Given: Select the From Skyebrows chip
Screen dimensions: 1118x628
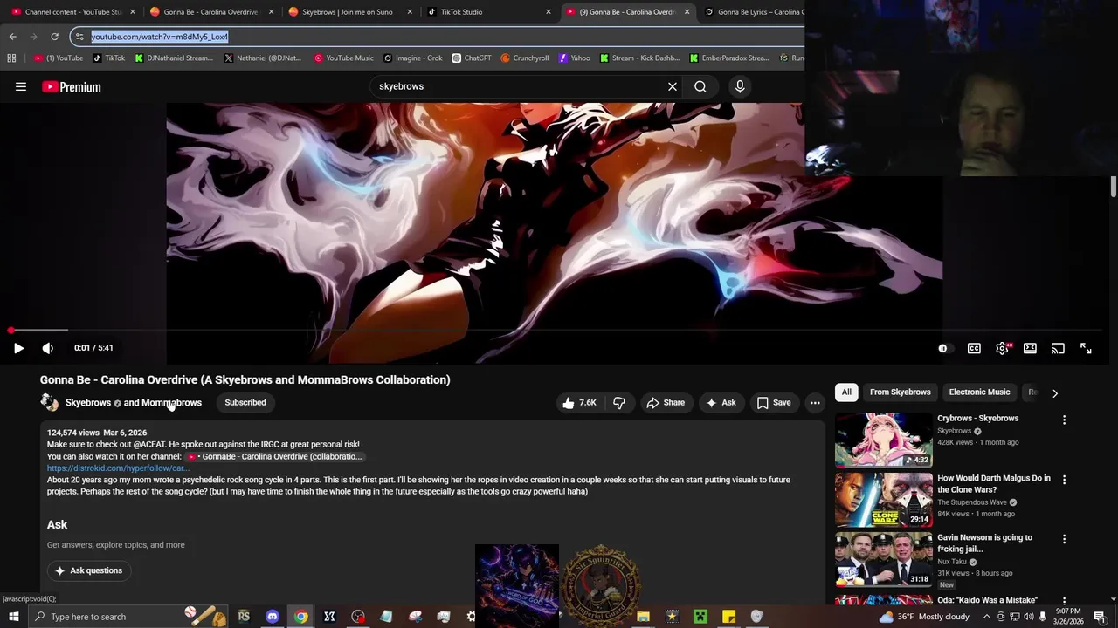Looking at the screenshot, I should click(x=901, y=392).
